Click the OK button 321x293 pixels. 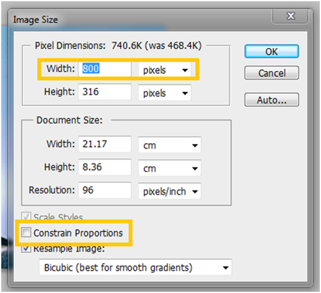coord(272,51)
